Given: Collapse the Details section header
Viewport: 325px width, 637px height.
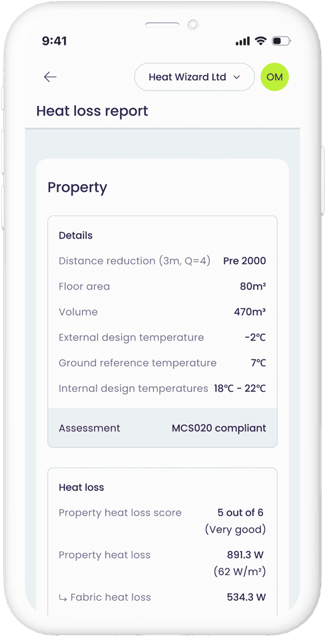Looking at the screenshot, I should tap(75, 235).
